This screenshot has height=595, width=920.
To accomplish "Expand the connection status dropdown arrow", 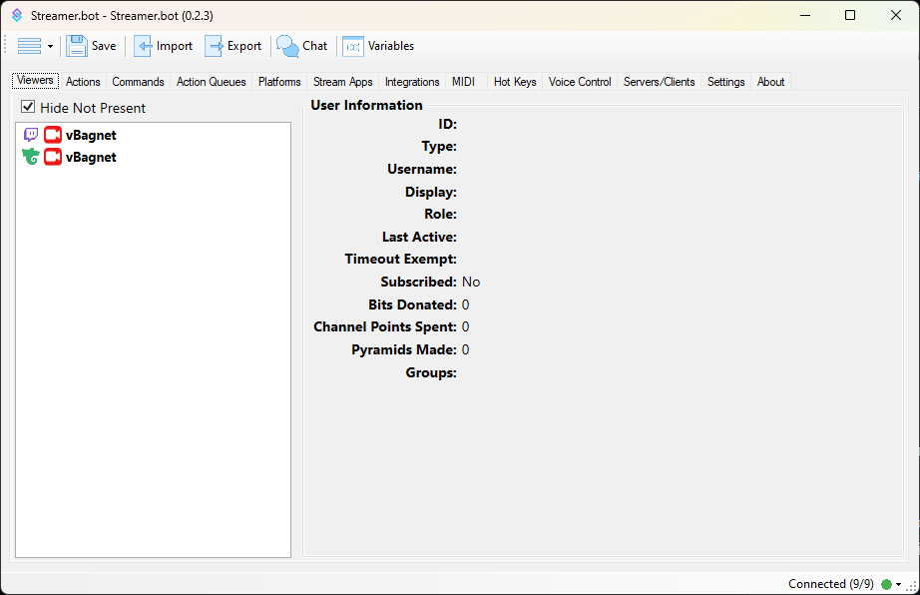I will point(898,584).
